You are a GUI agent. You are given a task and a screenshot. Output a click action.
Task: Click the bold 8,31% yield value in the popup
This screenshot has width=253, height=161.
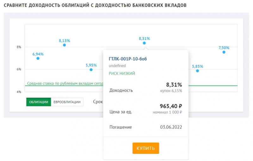click(x=174, y=84)
